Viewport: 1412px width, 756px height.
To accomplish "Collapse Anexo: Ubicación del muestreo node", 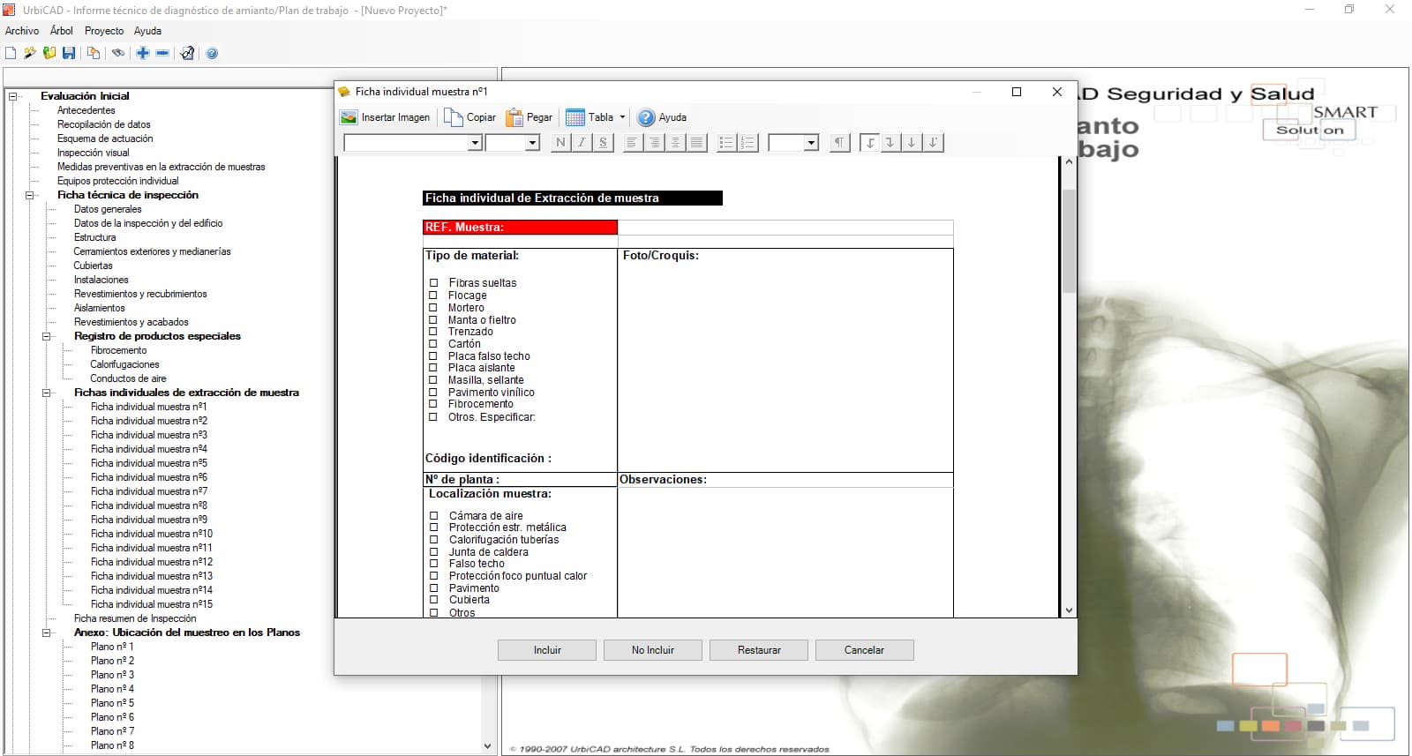I will tap(47, 632).
